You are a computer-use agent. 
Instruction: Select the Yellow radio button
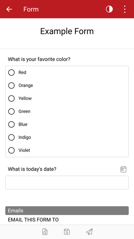point(11,98)
